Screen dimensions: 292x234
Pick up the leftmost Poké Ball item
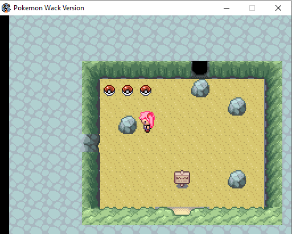point(109,91)
